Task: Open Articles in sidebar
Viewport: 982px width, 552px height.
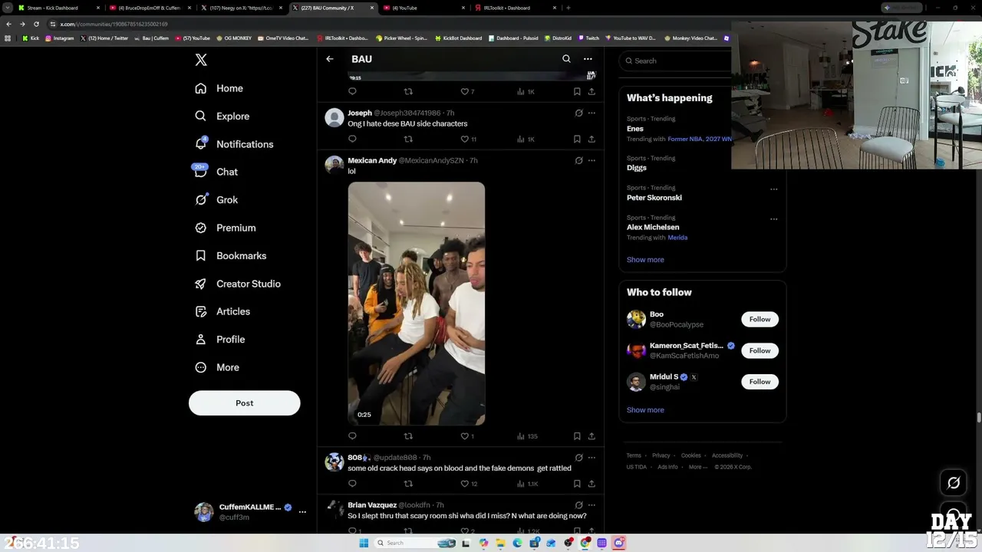Action: (222, 311)
